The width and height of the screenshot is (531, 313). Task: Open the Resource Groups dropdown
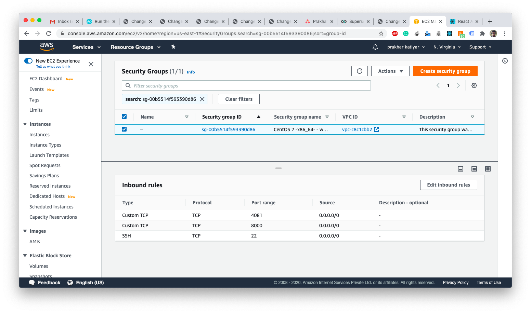(x=135, y=47)
